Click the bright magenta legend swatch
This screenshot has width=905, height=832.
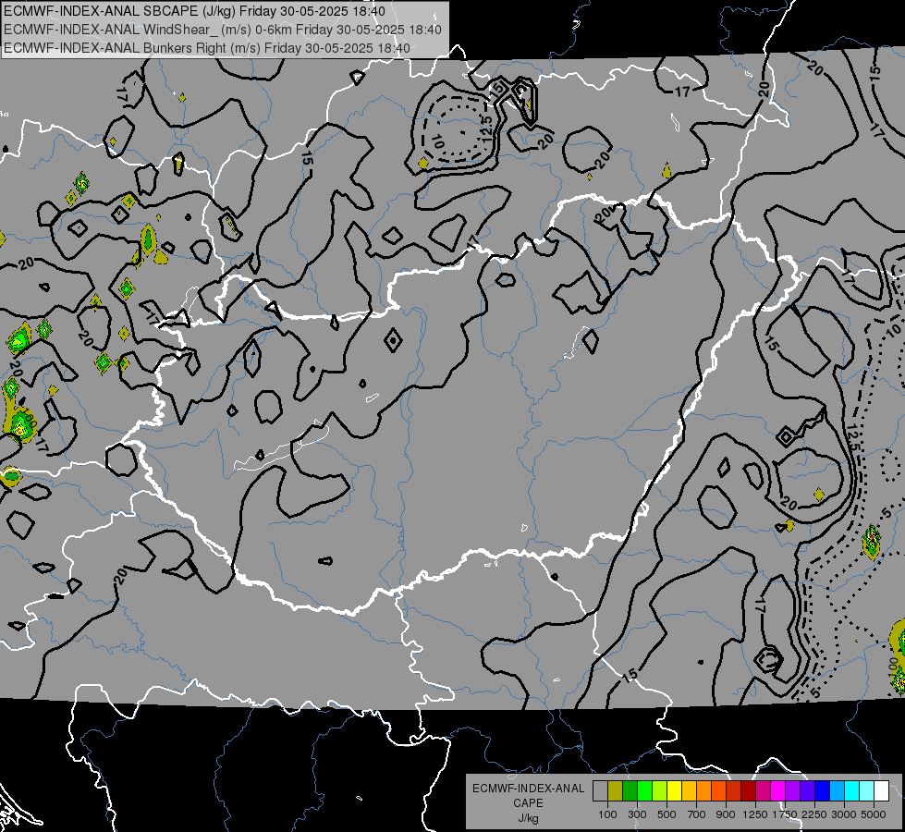pyautogui.click(x=778, y=791)
